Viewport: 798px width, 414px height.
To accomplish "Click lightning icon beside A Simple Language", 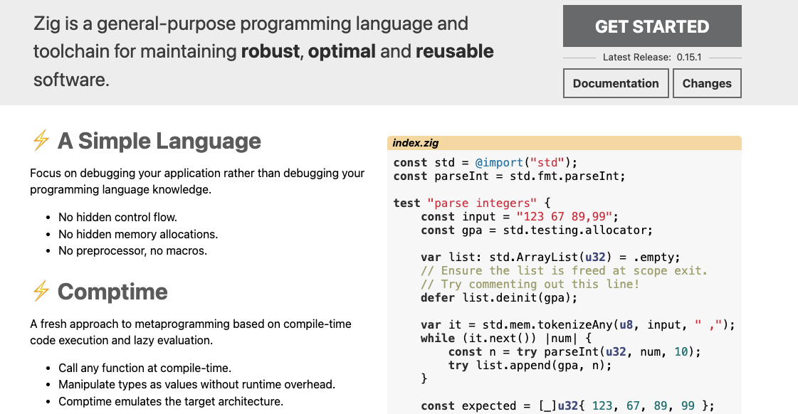I will click(41, 141).
